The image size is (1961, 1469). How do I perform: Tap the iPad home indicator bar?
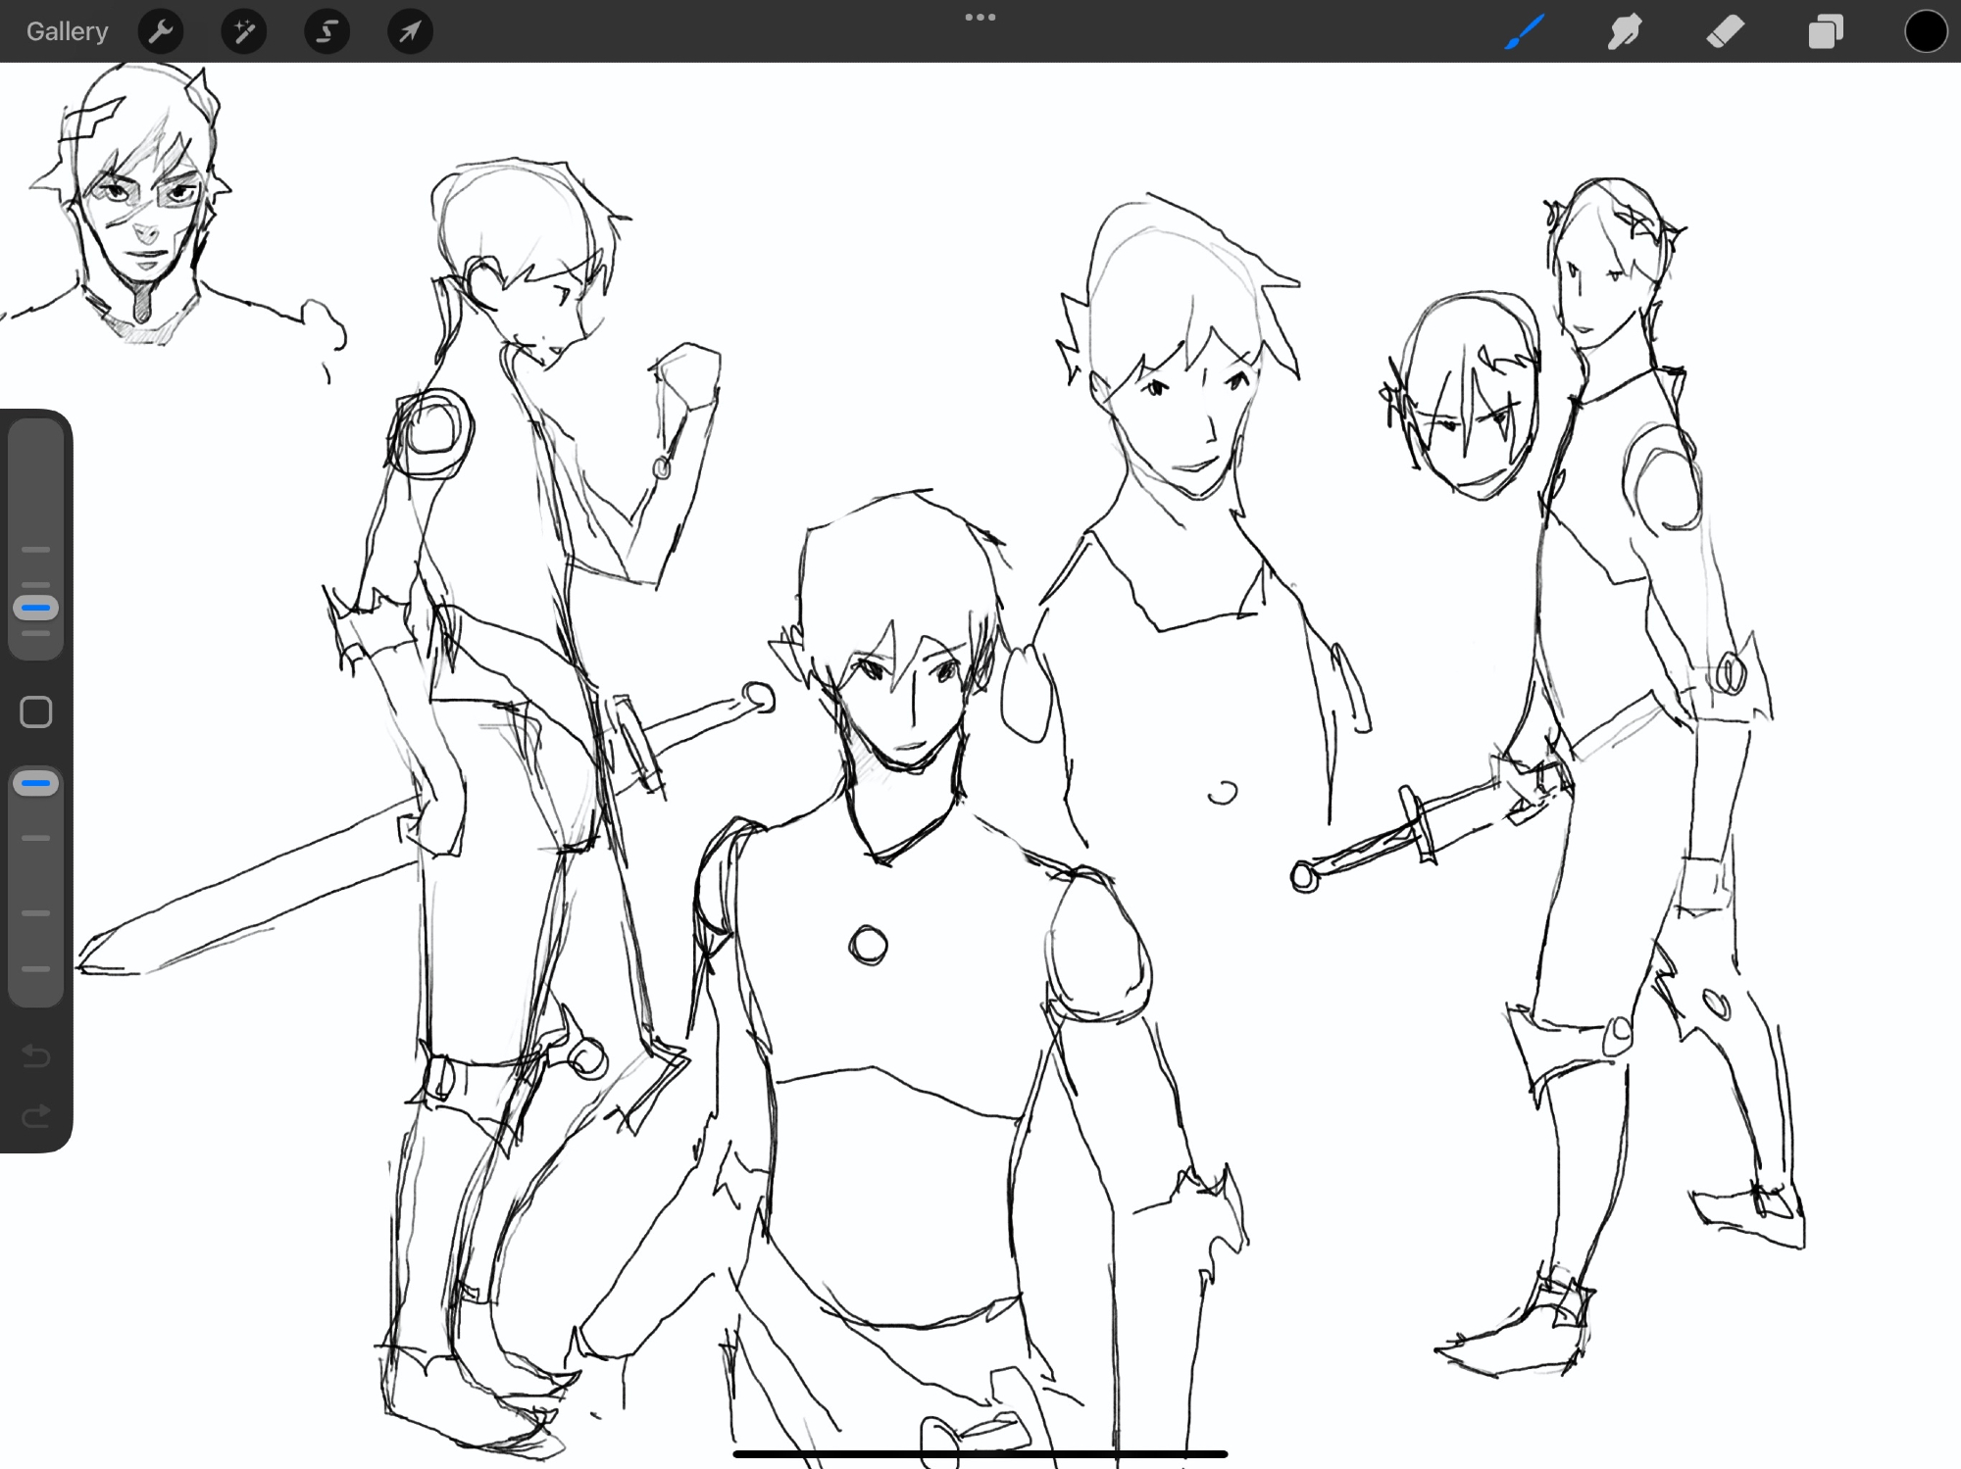pos(980,1454)
